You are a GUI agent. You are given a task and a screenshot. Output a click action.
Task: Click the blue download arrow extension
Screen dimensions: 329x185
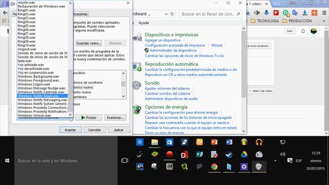pyautogui.click(x=305, y=13)
